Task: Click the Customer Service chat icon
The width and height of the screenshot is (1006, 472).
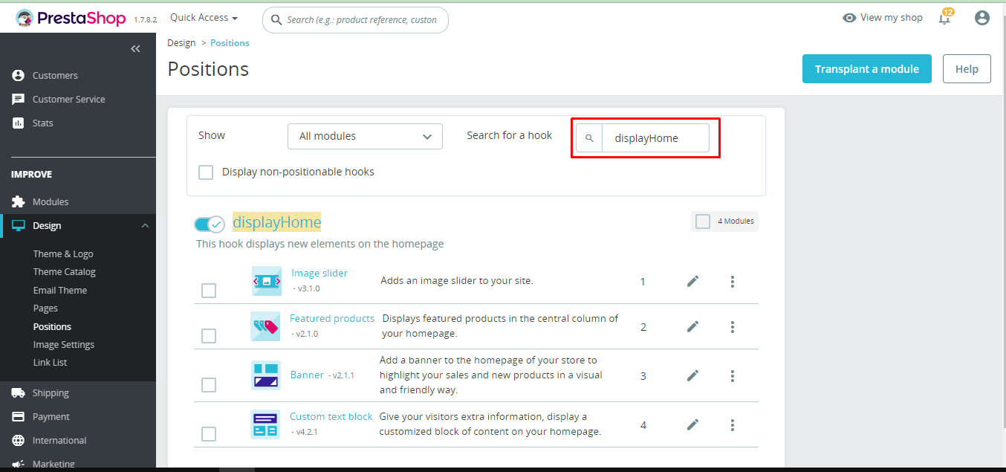Action: [19, 99]
